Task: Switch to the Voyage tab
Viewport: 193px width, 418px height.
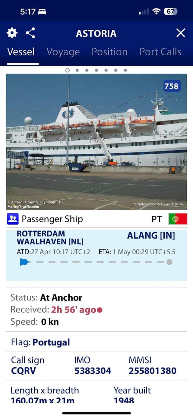Action: [63, 52]
